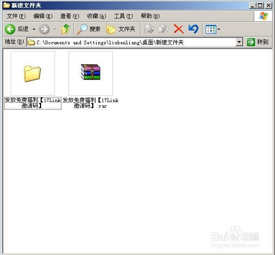Screen dimensions: 275x255
Task: Open the 收藏(A) menu
Action: (x=97, y=16)
